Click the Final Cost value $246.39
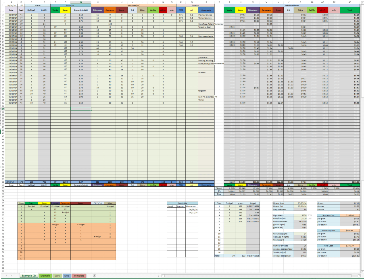Viewport: 365px width, 279px height. 349,246
